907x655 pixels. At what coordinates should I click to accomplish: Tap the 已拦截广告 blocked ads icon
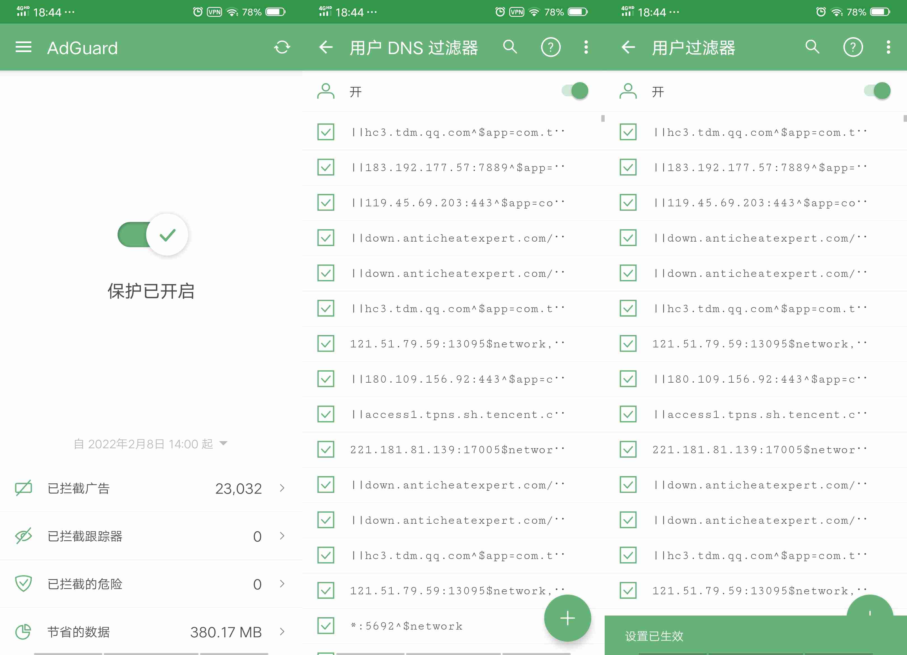point(23,488)
